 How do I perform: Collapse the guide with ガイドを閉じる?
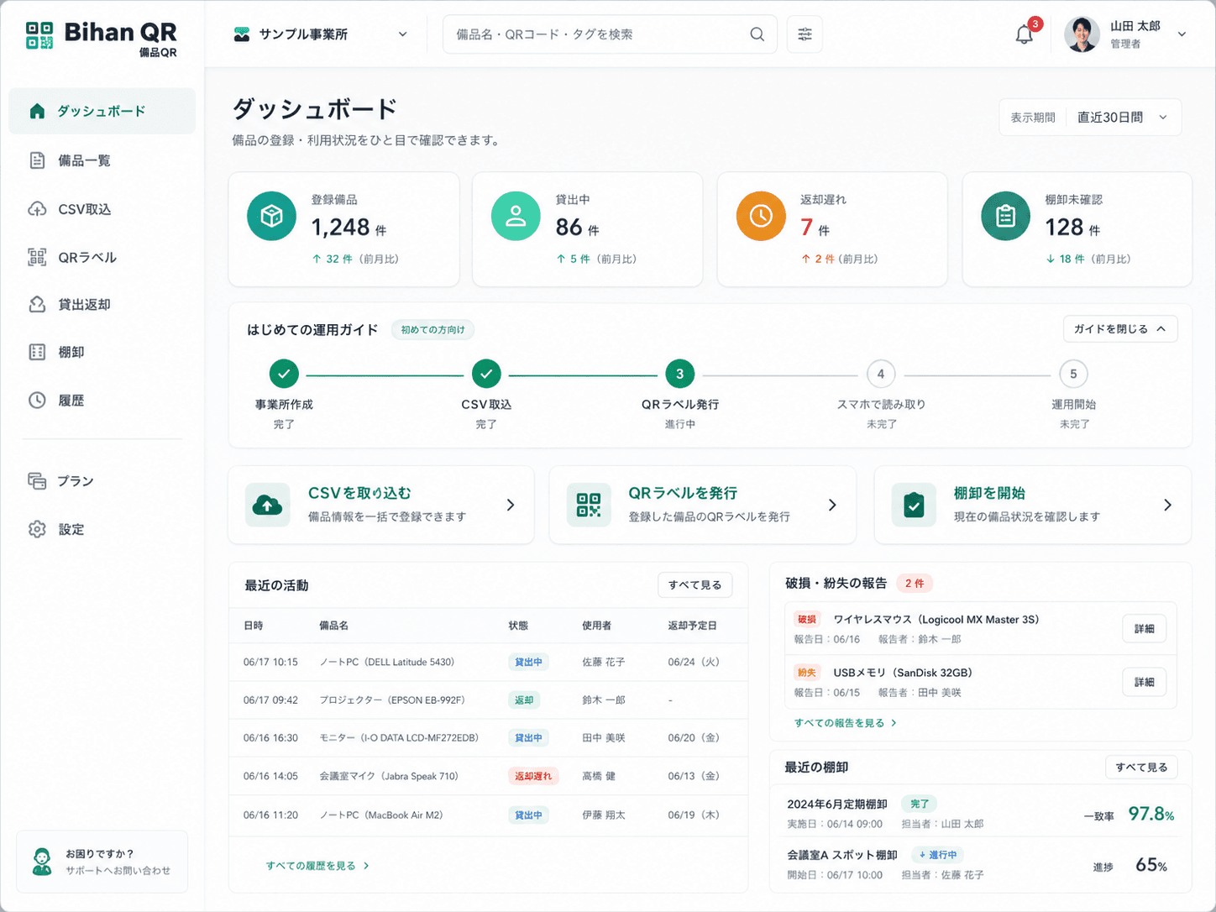click(x=1120, y=329)
